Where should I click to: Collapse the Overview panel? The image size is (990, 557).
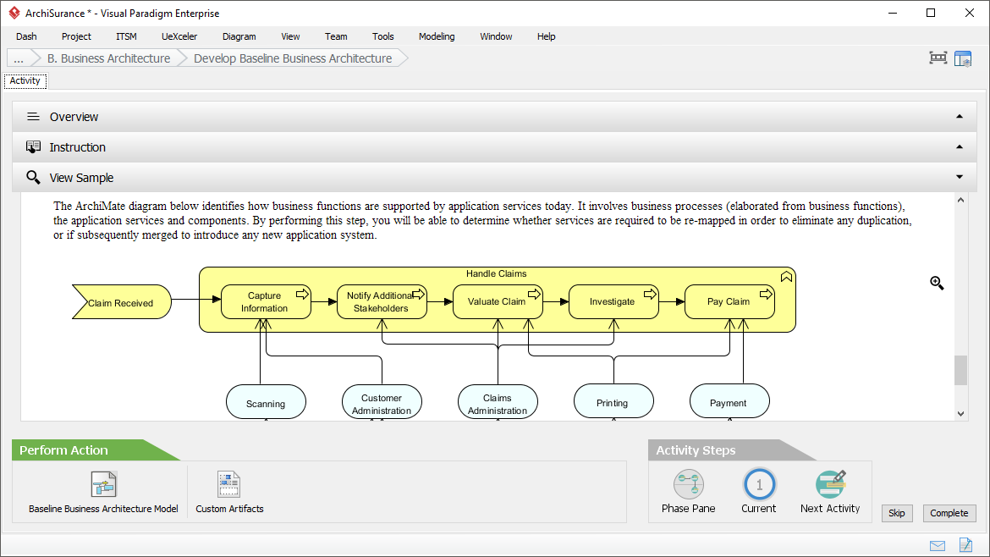click(959, 117)
